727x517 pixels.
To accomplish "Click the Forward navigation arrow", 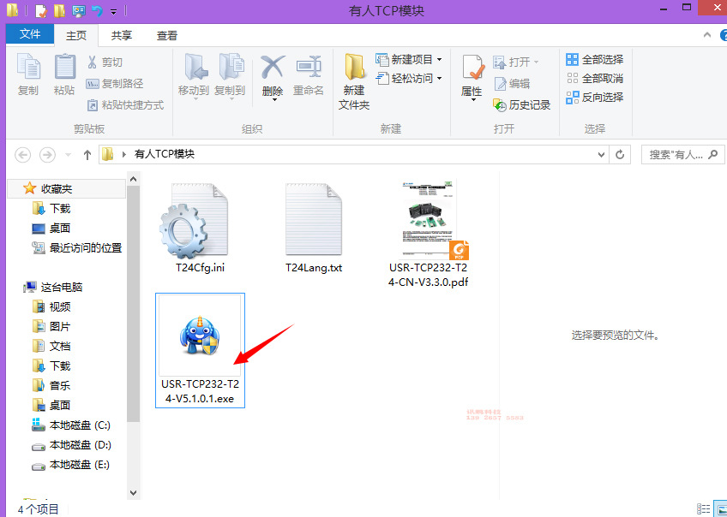I will (x=47, y=155).
